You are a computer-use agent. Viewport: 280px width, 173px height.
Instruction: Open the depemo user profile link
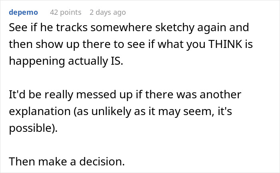(x=23, y=12)
